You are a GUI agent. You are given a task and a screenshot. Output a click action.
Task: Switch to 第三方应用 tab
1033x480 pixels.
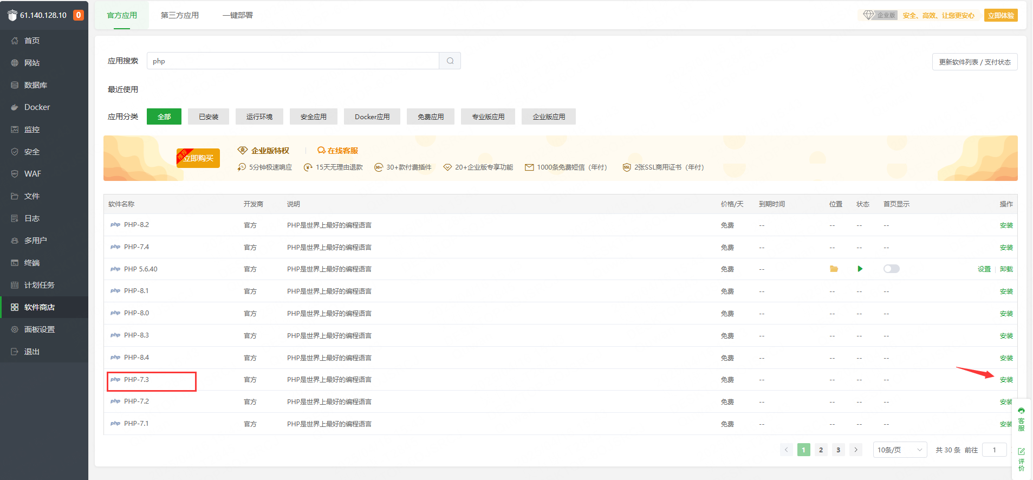click(180, 15)
